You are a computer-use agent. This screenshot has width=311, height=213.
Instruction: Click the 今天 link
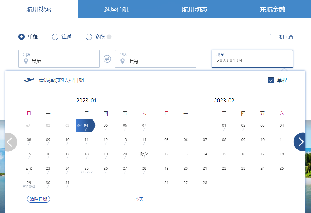click(139, 199)
